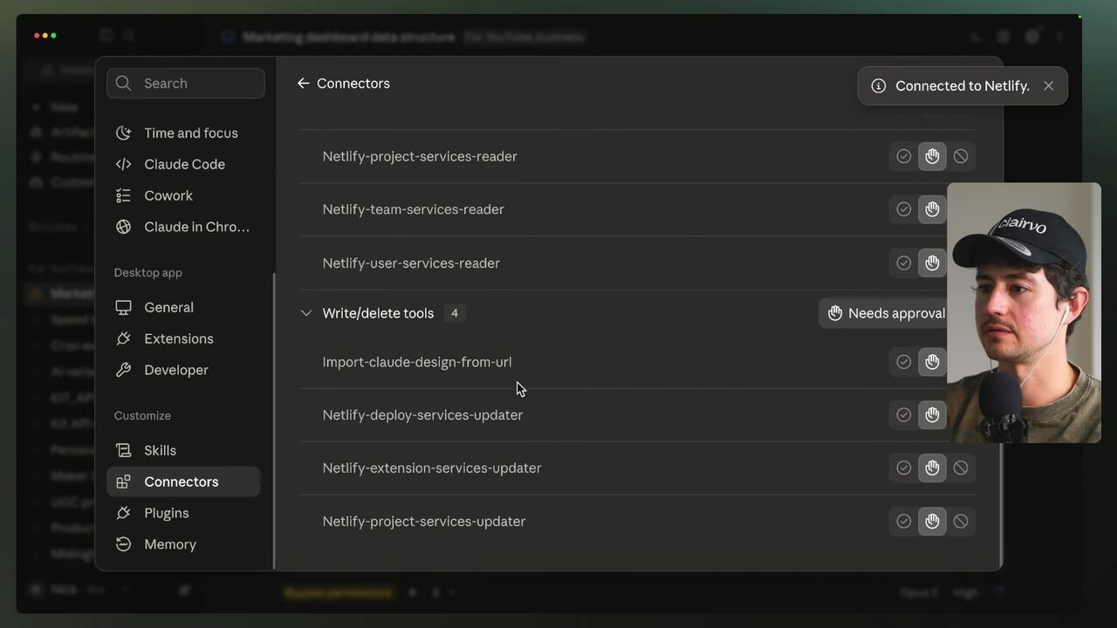Block the Netlify-extension-services-updater tool

tap(961, 468)
